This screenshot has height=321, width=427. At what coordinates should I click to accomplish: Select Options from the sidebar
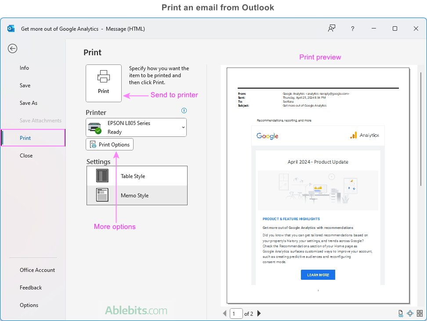(x=29, y=305)
